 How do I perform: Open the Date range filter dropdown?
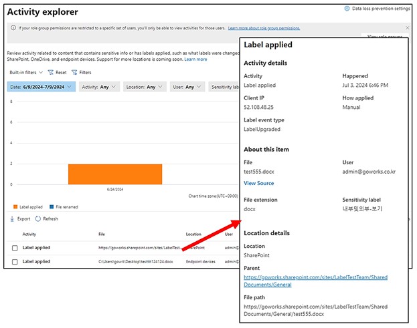(x=41, y=87)
